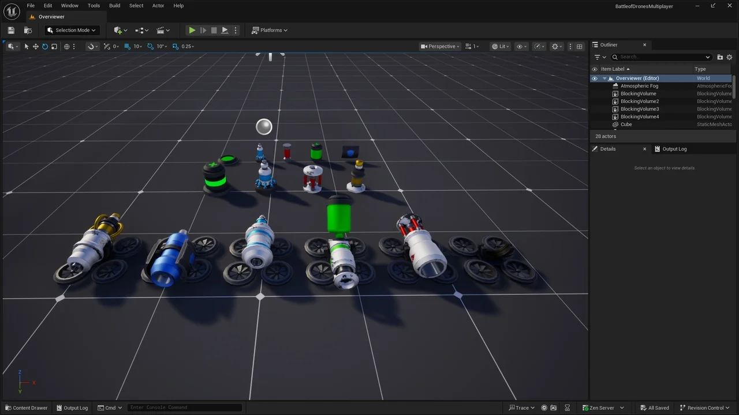
Task: Toggle rotation snapping icon
Action: (151, 46)
